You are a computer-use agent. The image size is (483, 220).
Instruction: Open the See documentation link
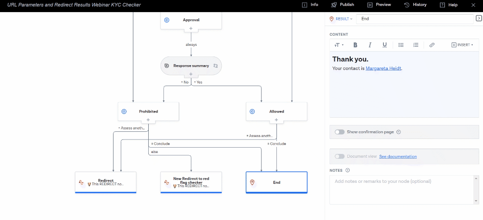398,157
